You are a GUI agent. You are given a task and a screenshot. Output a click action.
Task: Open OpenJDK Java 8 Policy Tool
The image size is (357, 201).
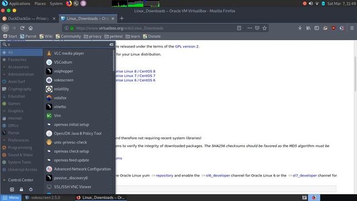(x=78, y=133)
